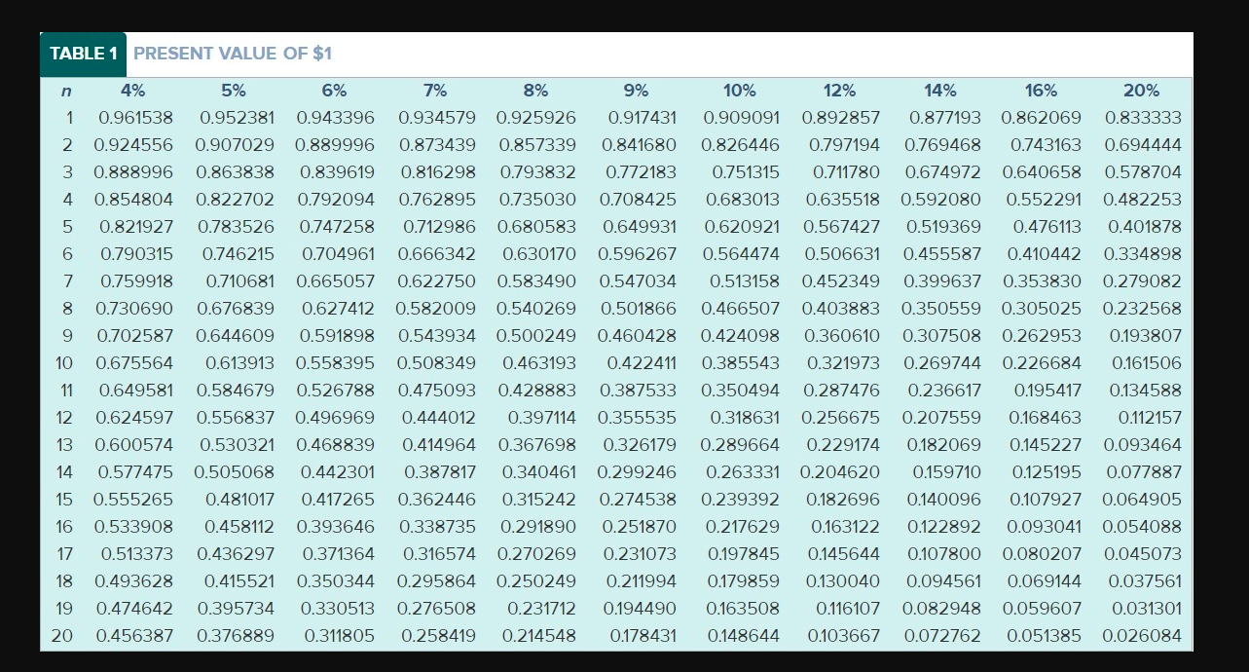Click the value 0.694444
1249x672 pixels.
point(1143,145)
